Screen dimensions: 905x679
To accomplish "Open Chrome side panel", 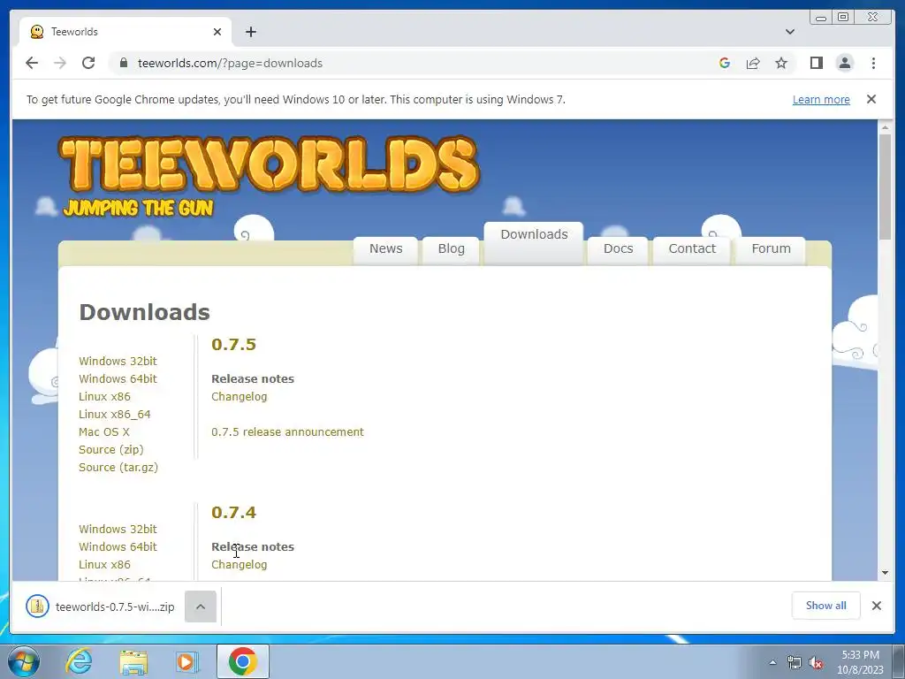I will click(816, 63).
